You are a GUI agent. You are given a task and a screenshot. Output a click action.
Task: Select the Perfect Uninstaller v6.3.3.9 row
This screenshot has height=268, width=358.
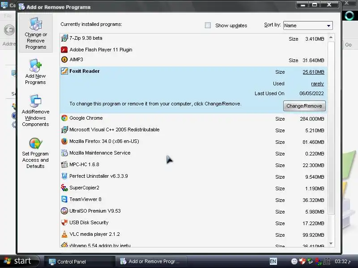click(x=193, y=176)
